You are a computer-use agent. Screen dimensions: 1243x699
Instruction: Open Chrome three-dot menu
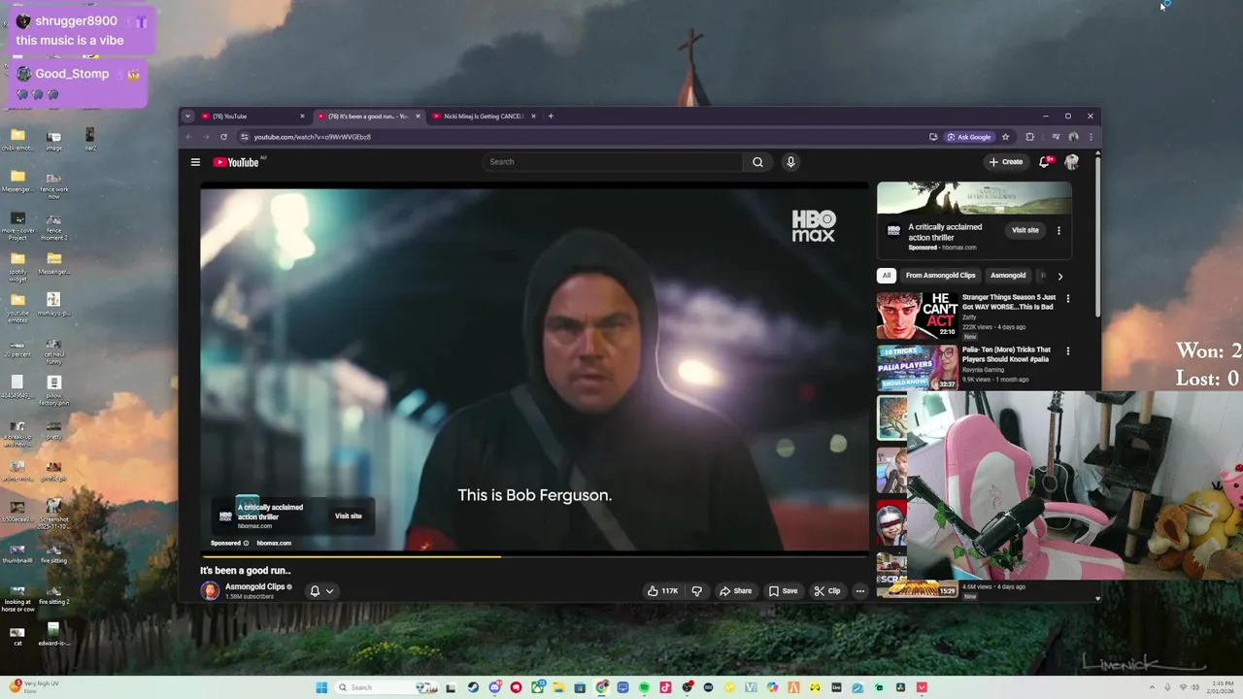(1091, 137)
